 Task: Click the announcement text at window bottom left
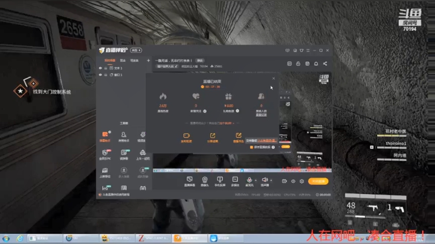click(x=116, y=194)
